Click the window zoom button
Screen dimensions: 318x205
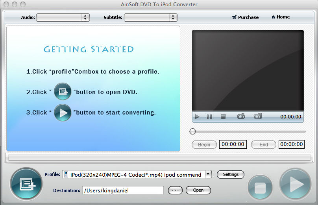[x=23, y=4]
